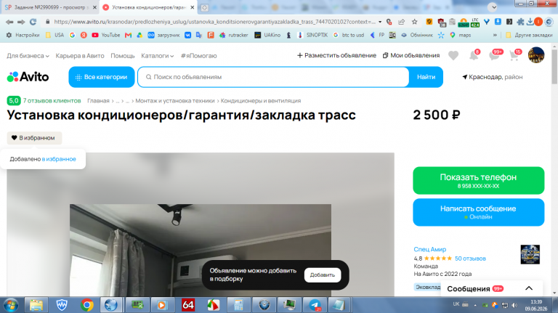Viewport: 558px width, 313px height.
Task: Open File Explorer from the taskbar
Action: [x=36, y=305]
